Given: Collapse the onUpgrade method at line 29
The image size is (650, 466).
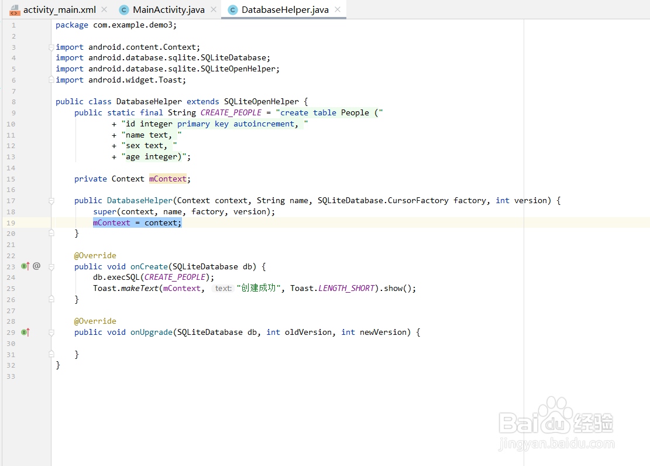Looking at the screenshot, I should click(51, 333).
